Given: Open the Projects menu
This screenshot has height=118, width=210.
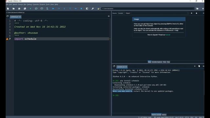Looking at the screenshot, I should [x=42, y=4].
